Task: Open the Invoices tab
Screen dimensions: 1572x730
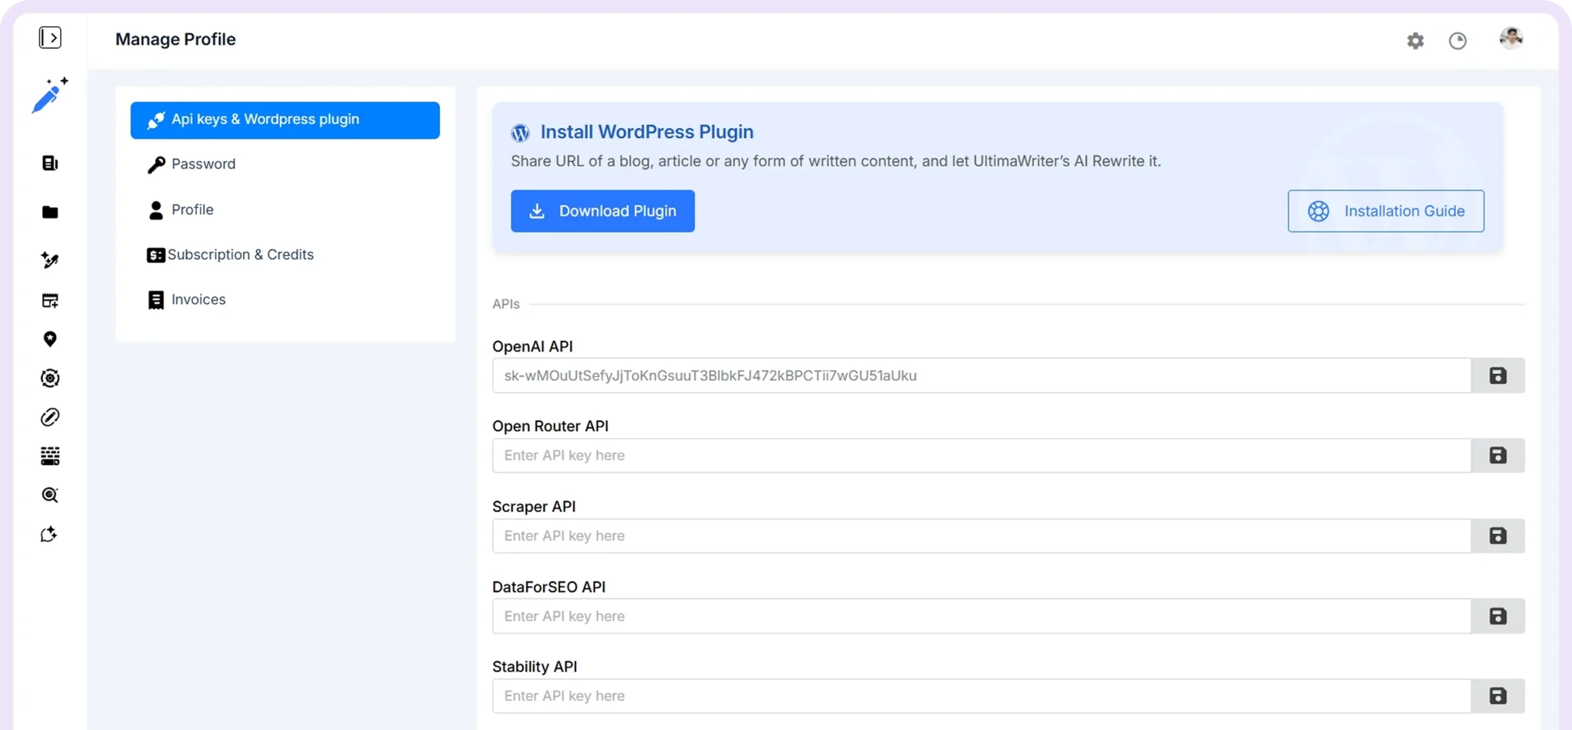Action: (285, 299)
